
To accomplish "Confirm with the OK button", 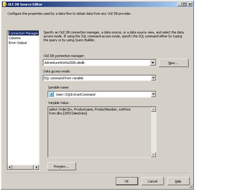I will [x=127, y=181].
